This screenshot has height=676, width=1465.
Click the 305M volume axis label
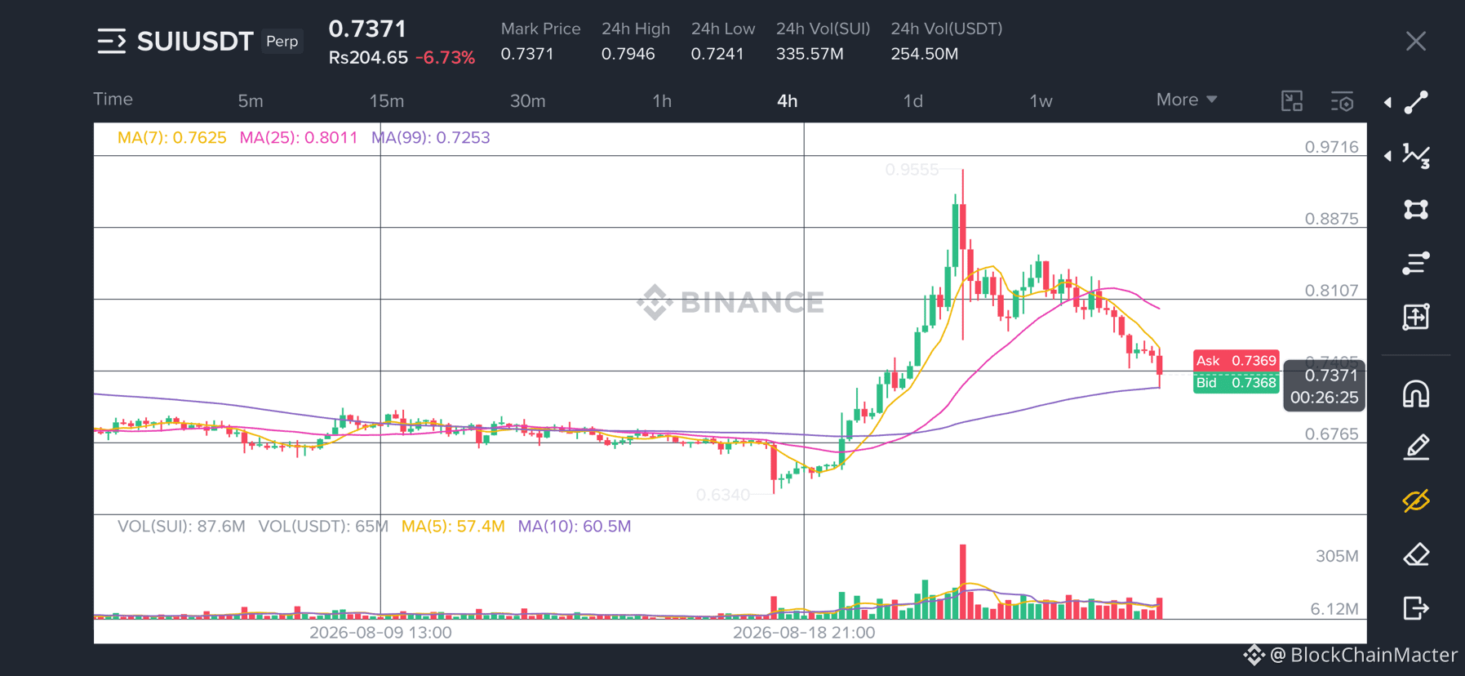coord(1337,556)
